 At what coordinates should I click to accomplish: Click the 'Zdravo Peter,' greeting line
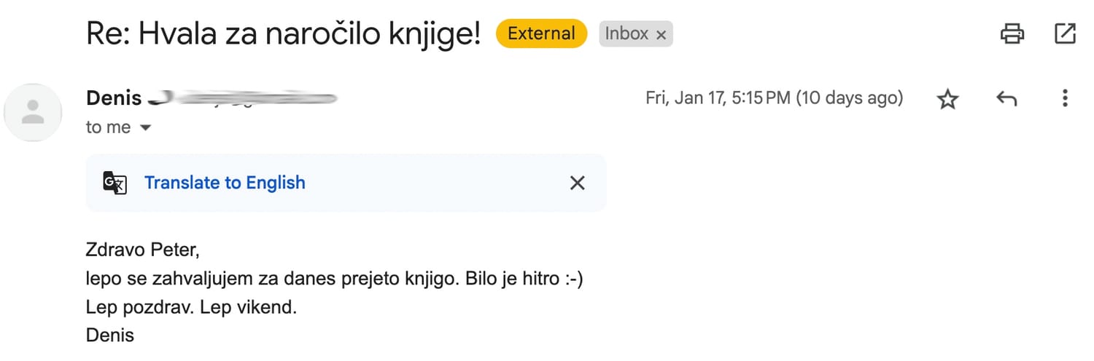(x=142, y=250)
